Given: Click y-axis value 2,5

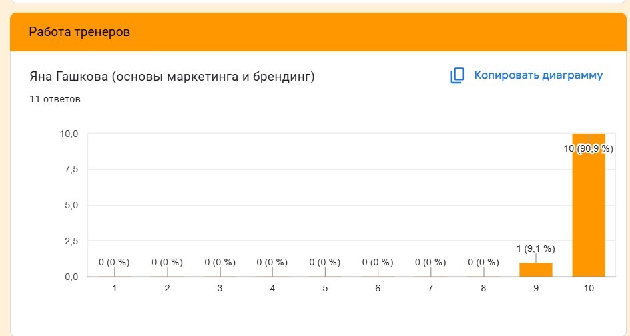Looking at the screenshot, I should 71,241.
